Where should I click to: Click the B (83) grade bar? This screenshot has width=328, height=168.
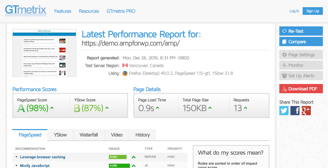tap(119, 157)
